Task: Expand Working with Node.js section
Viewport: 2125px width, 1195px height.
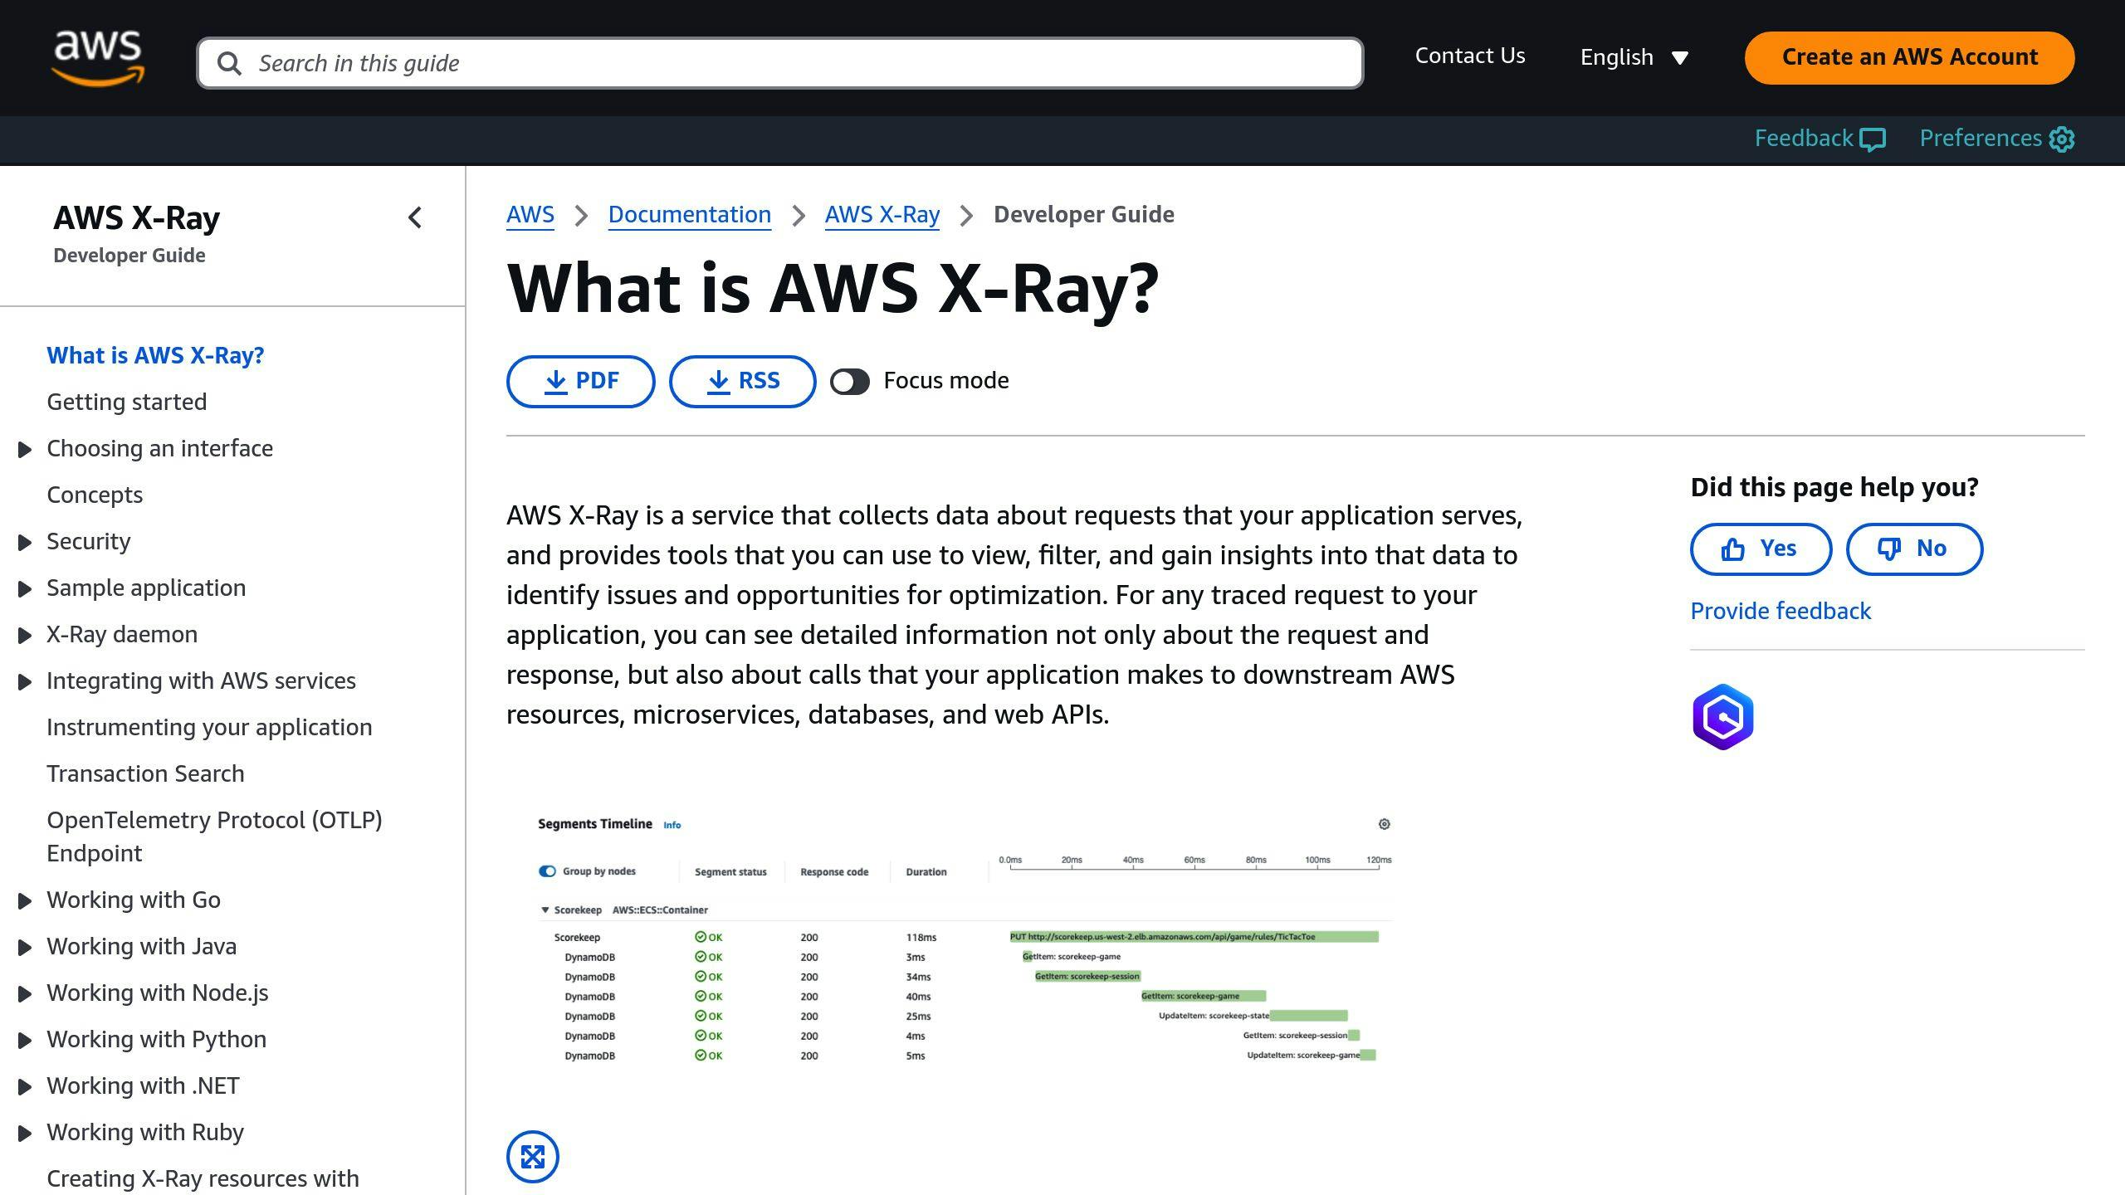Action: (25, 994)
